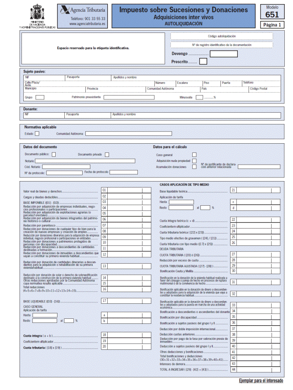Click the Teléfono: 901 33 55 33 text
Image resolution: width=293 pixels, height=390 pixels.
click(x=88, y=19)
